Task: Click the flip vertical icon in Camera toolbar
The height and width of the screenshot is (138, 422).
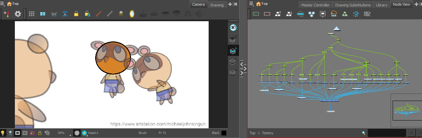Action: (199, 14)
